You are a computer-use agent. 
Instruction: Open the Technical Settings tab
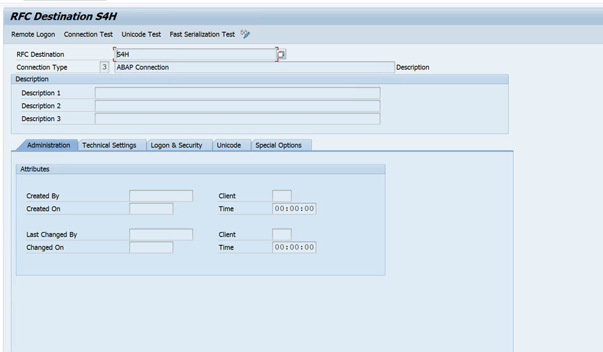coord(109,145)
